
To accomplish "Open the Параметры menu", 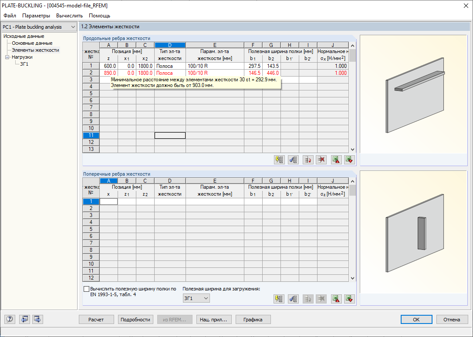I will [36, 15].
